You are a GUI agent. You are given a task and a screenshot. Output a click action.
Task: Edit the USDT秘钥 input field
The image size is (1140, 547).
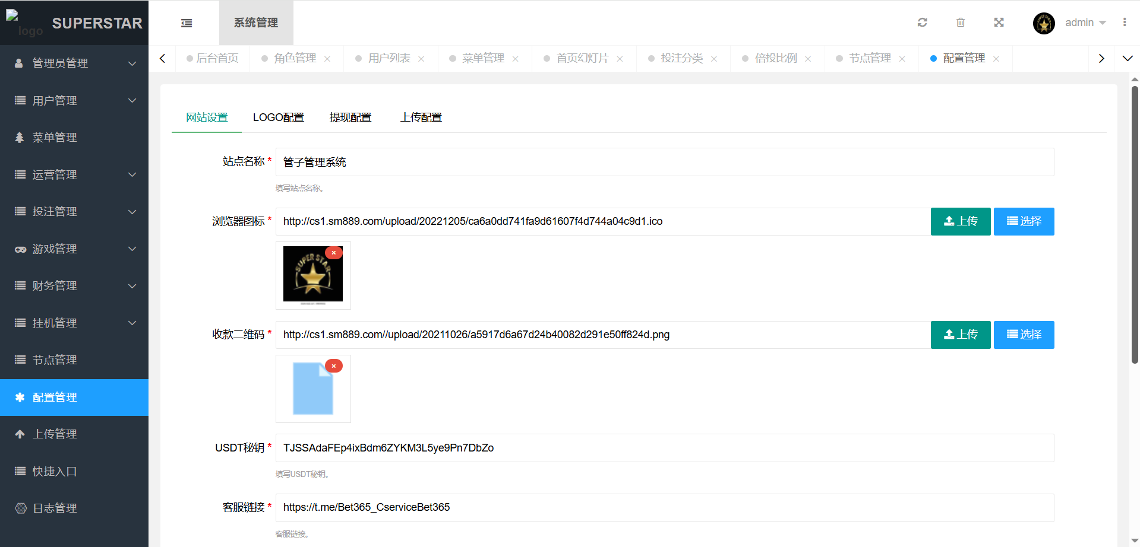tap(665, 448)
